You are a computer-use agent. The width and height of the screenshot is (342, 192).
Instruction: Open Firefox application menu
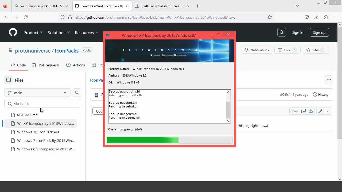pos(336,17)
